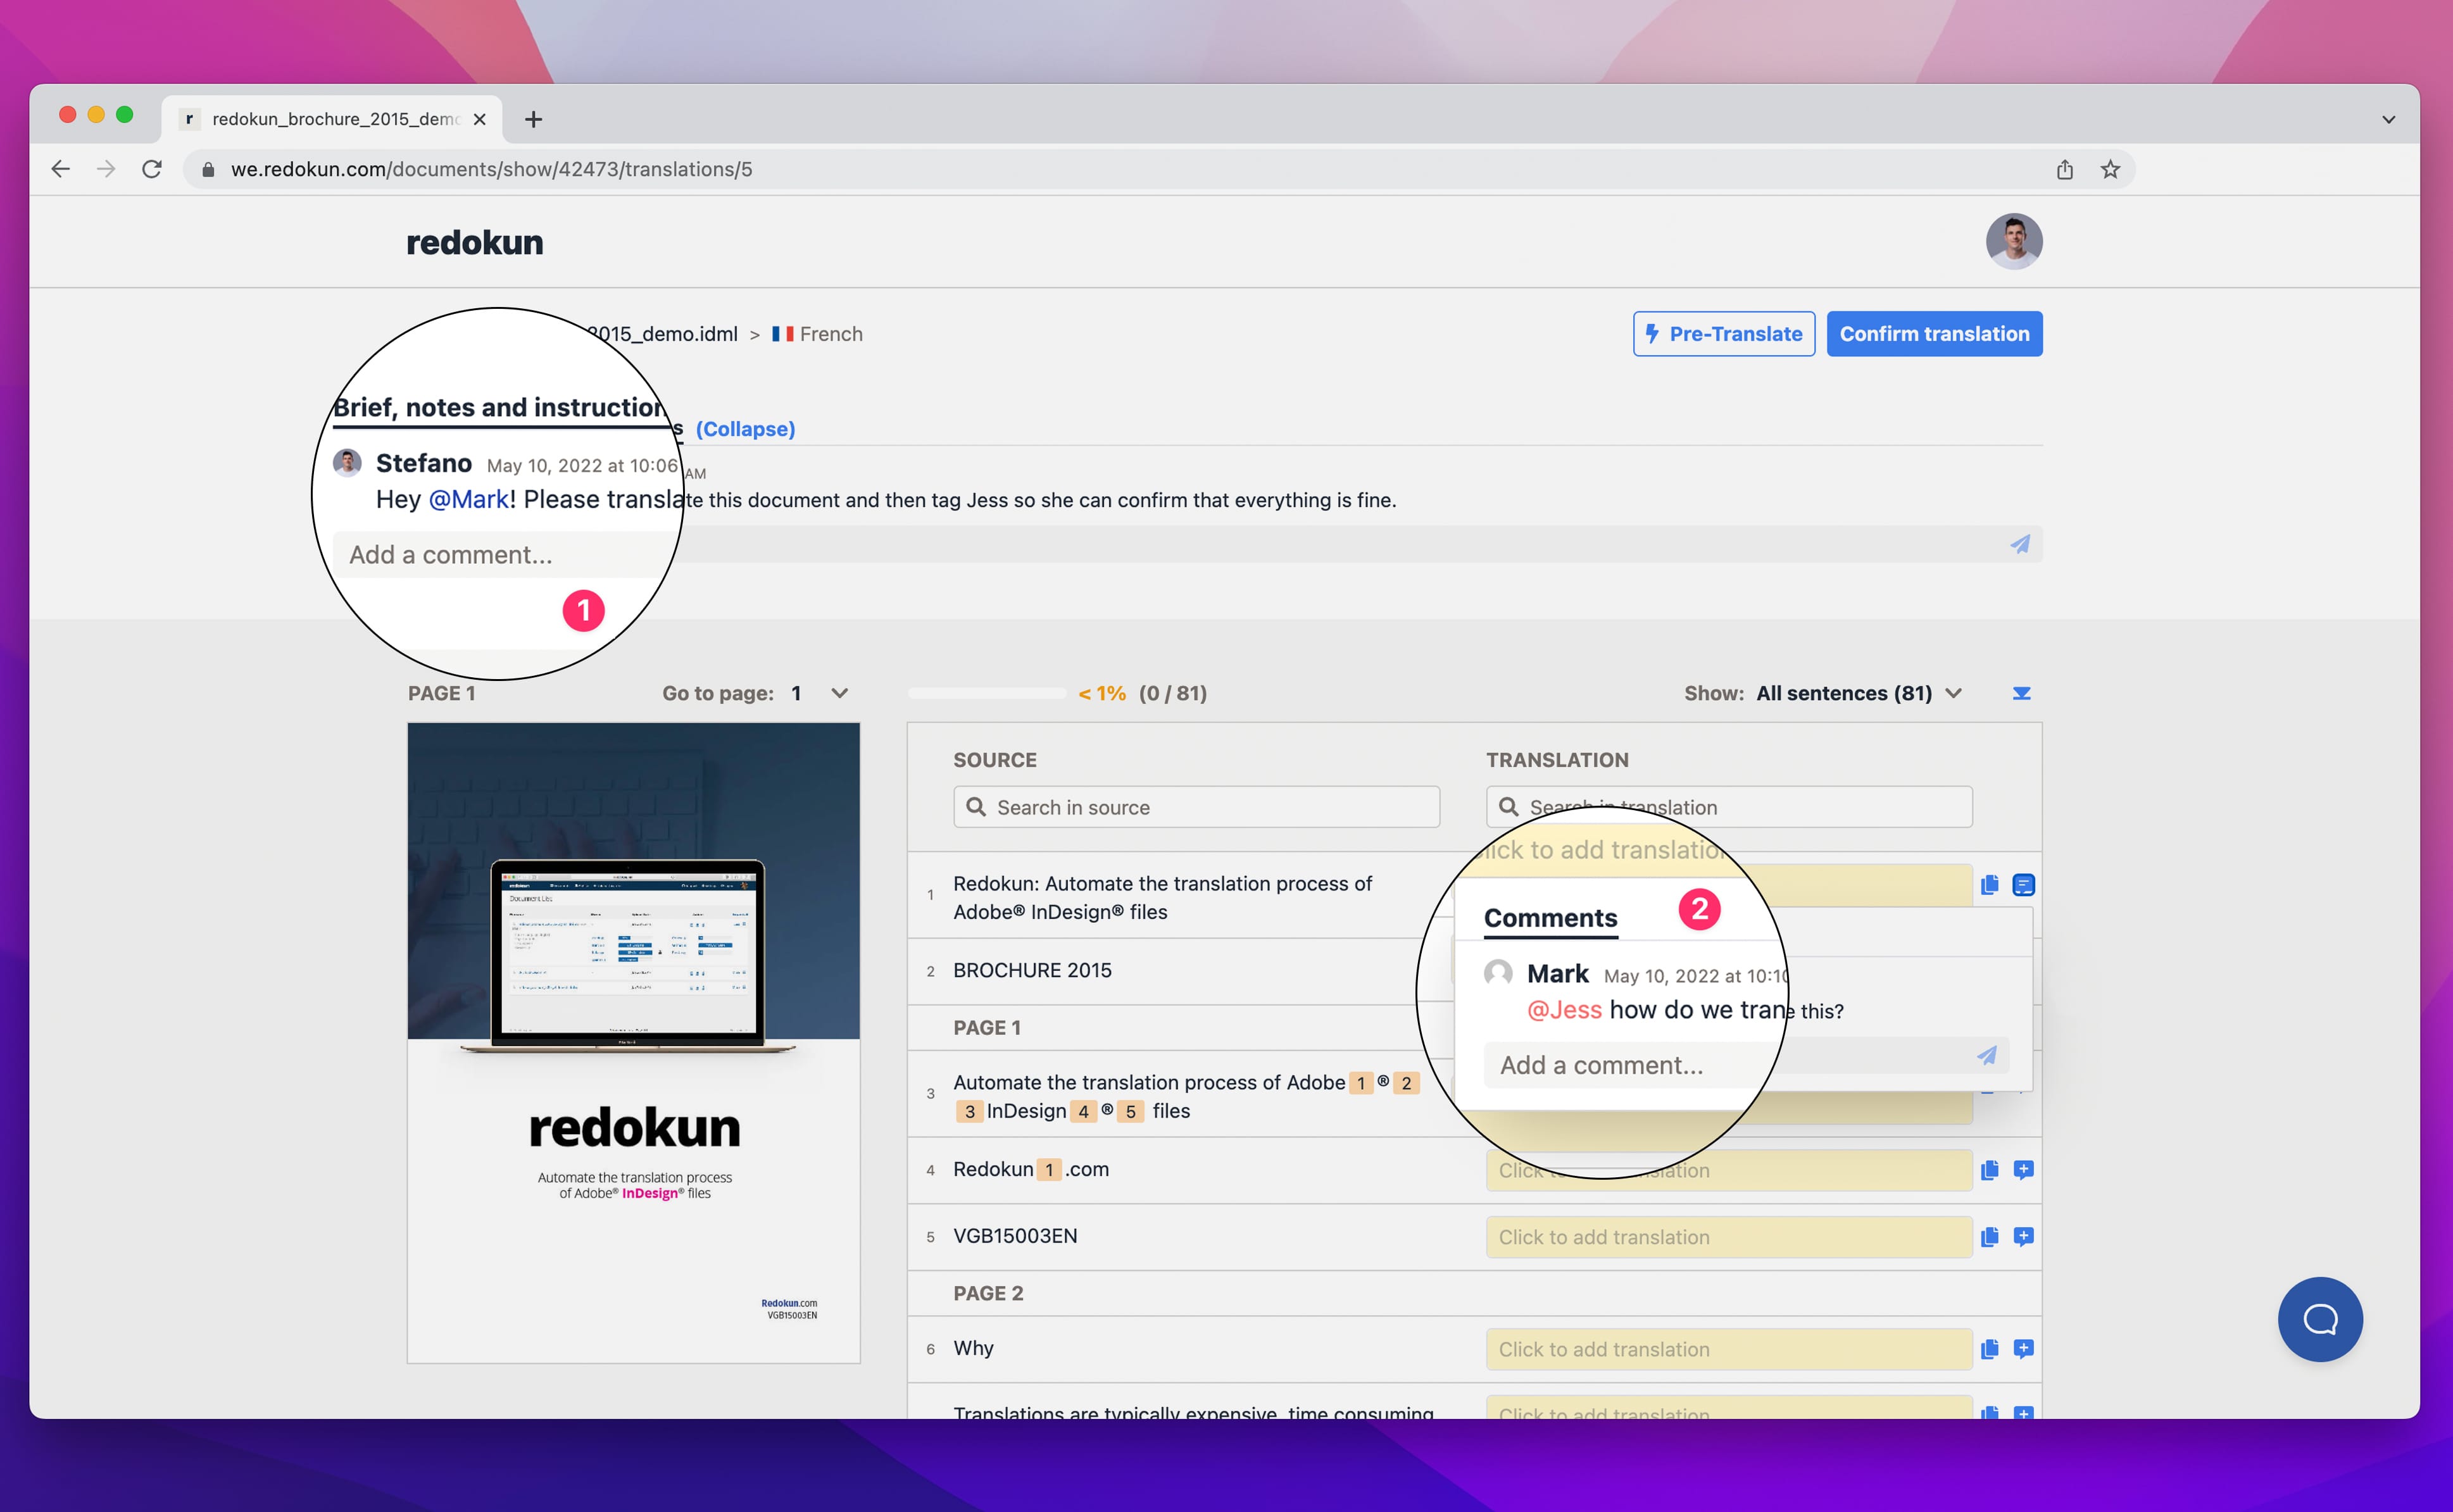Open the Go to page dropdown
Image resolution: width=2453 pixels, height=1512 pixels.
click(x=839, y=692)
